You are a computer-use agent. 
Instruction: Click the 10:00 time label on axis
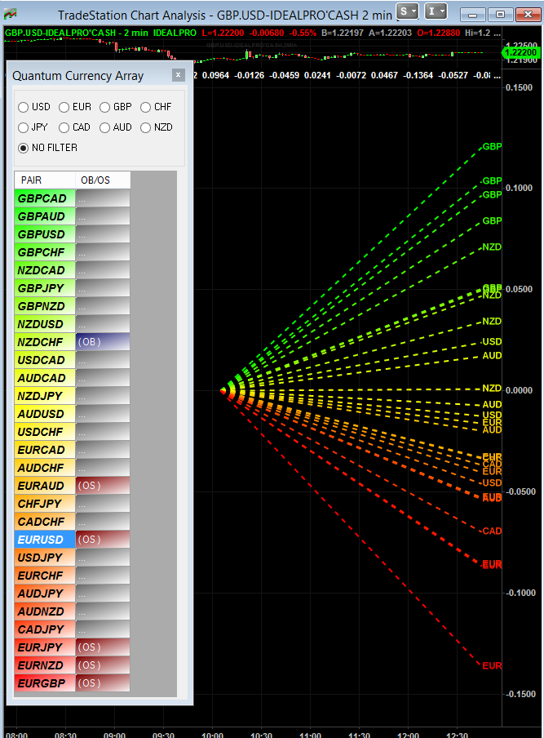pos(213,734)
